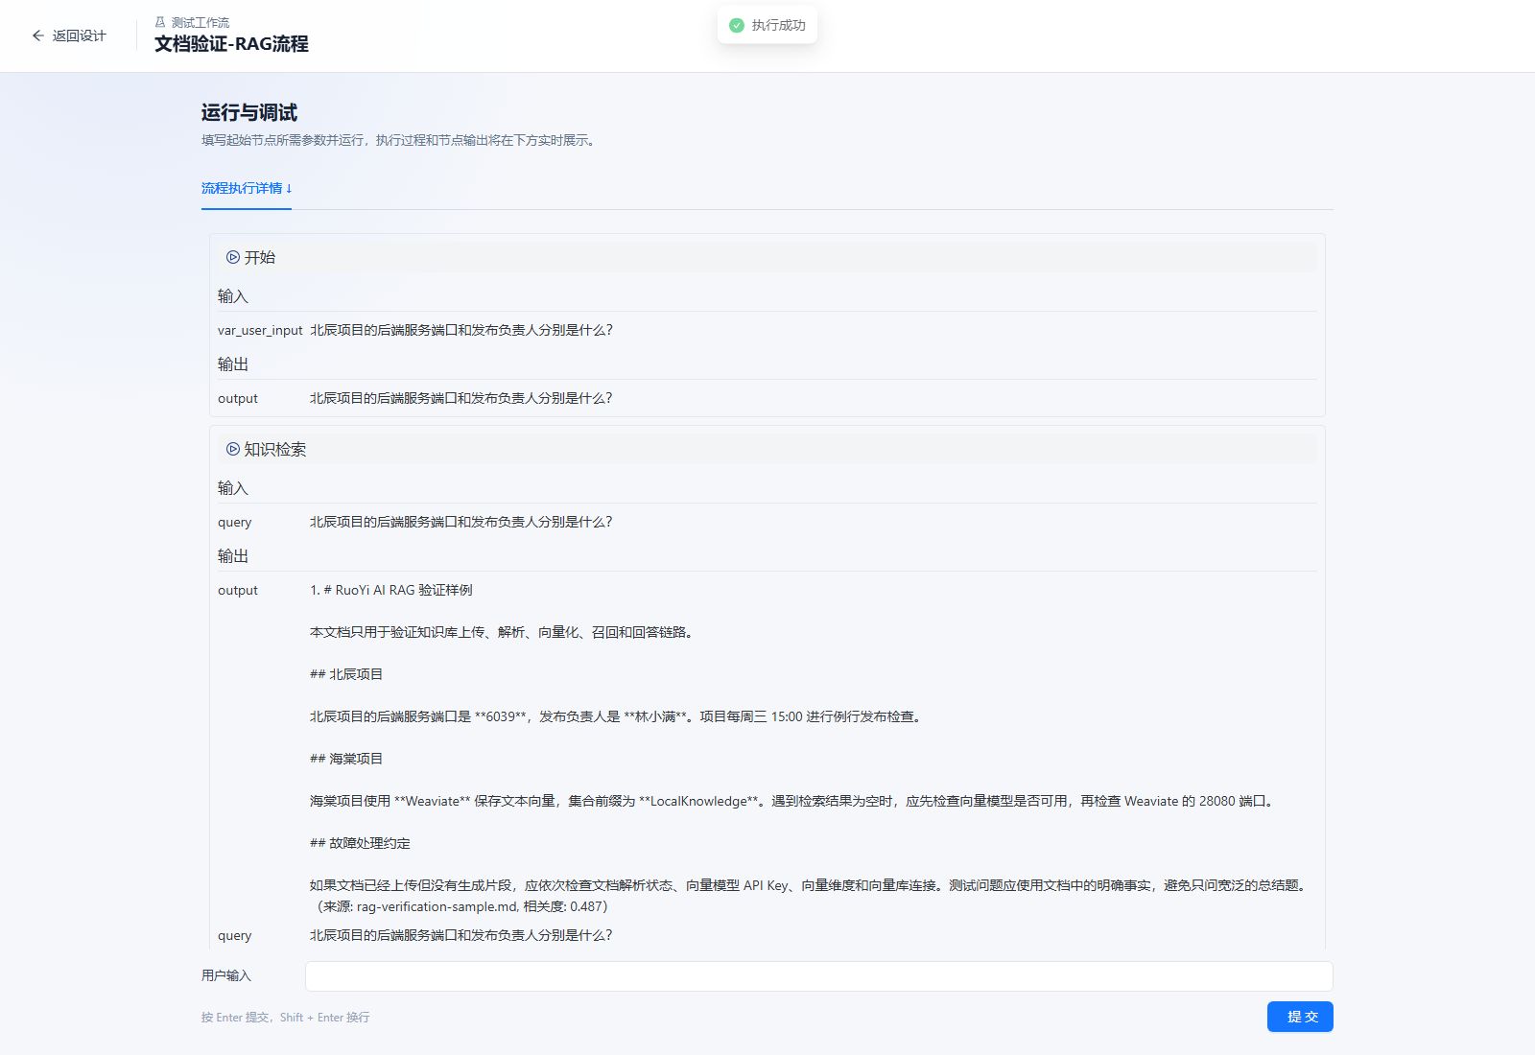
Task: Click the 输出 label under 开始
Action: [233, 364]
